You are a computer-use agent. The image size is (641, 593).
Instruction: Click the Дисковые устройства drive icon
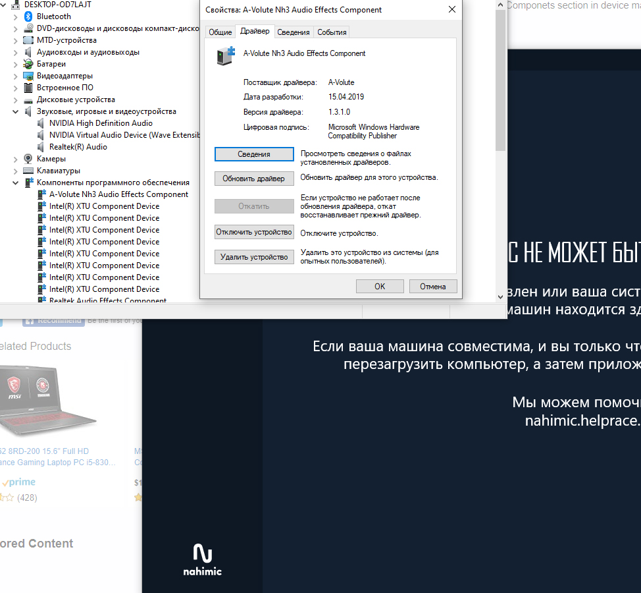coord(28,100)
